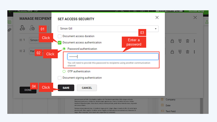Screen dimensions: 217x122
Task: Select OTP authentication option
Action: (64, 71)
